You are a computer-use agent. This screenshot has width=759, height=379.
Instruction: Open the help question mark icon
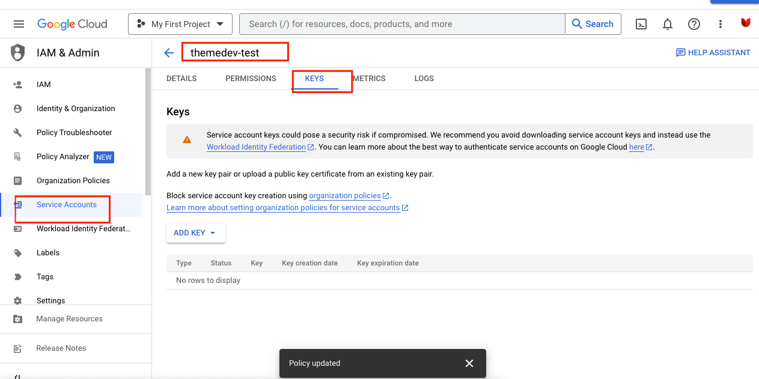(694, 24)
